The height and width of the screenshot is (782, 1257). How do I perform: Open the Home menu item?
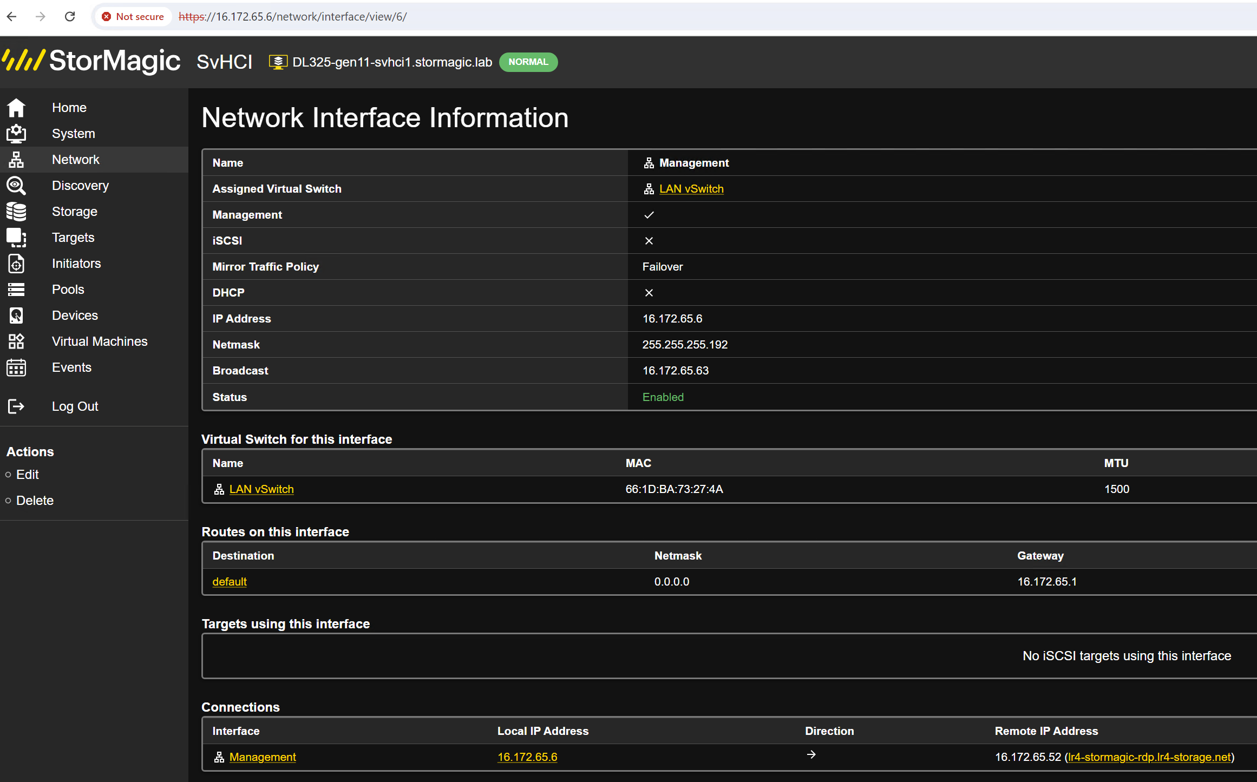(69, 108)
